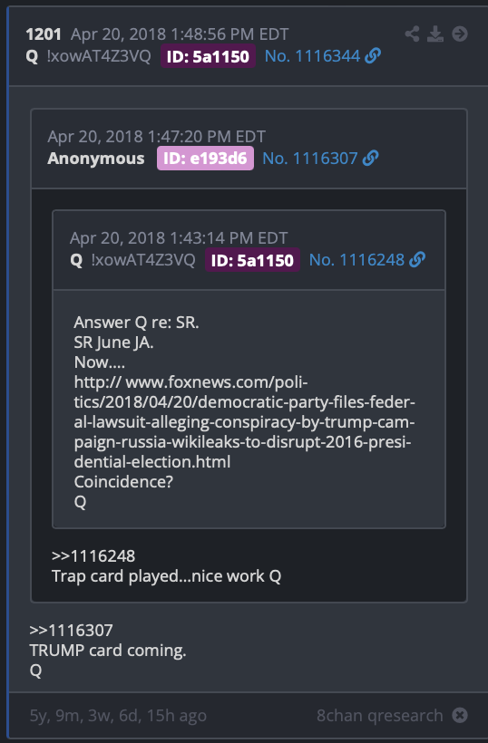Viewport: 488px width, 743px height.
Task: Open post link No. 1116344
Action: click(312, 56)
